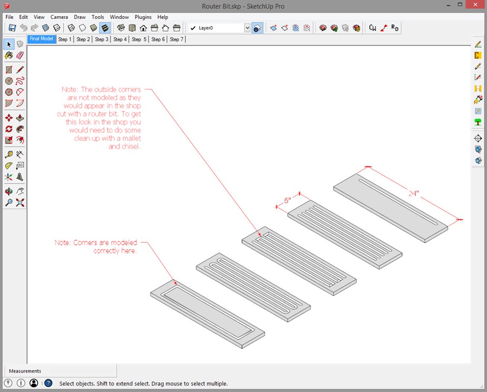
Task: Open the Plugins menu
Action: (x=143, y=17)
